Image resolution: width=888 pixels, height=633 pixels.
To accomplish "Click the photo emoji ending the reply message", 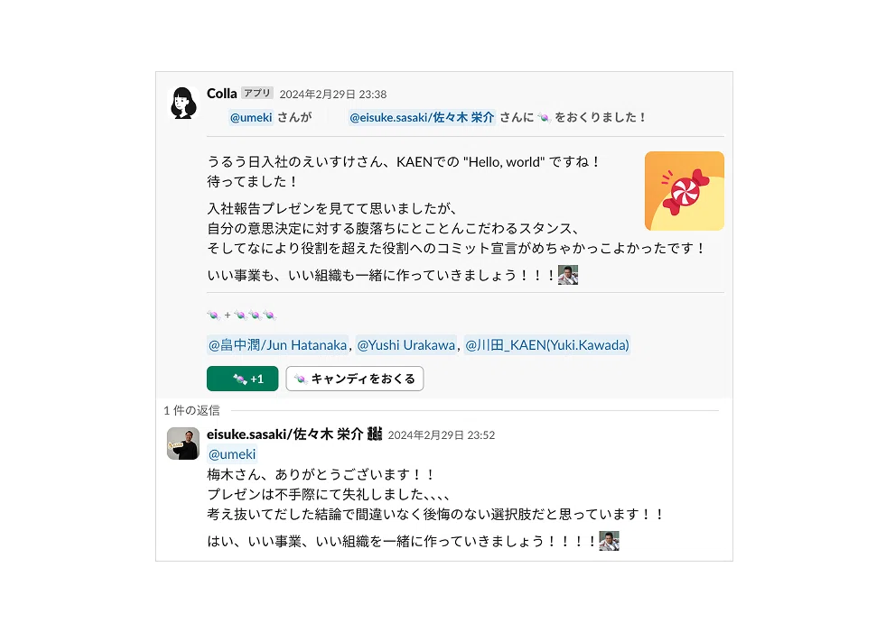I will pyautogui.click(x=609, y=541).
